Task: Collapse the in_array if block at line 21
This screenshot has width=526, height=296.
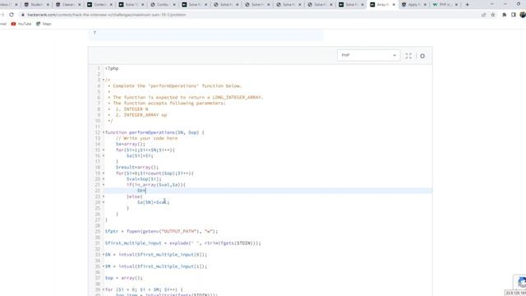Action: [x=104, y=185]
